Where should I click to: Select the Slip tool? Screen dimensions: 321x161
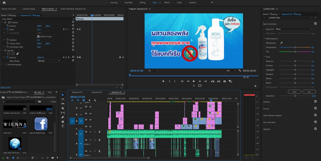tap(63, 113)
